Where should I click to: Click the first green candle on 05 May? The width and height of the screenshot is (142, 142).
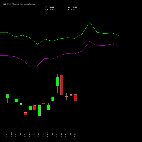(x=7, y=96)
